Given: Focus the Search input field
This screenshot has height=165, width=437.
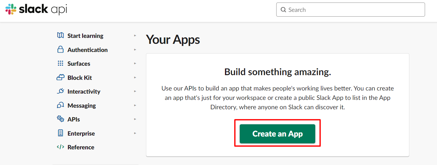Looking at the screenshot, I should [350, 10].
